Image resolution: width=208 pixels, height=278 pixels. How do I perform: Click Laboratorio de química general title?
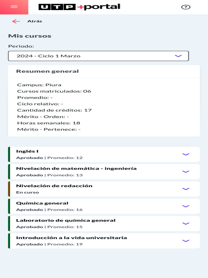[66, 220]
